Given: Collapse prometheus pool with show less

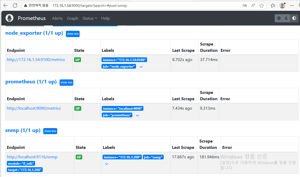Looking at the screenshot, I should [x=66, y=83].
